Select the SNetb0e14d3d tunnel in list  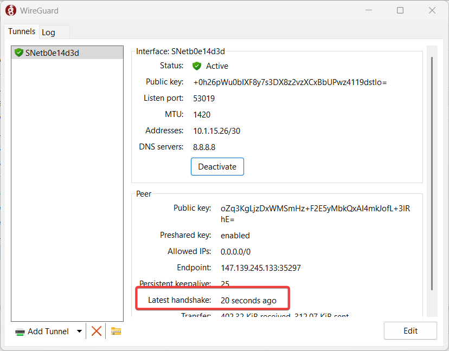point(67,53)
